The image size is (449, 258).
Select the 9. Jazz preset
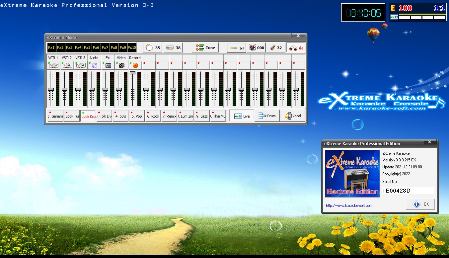(202, 116)
